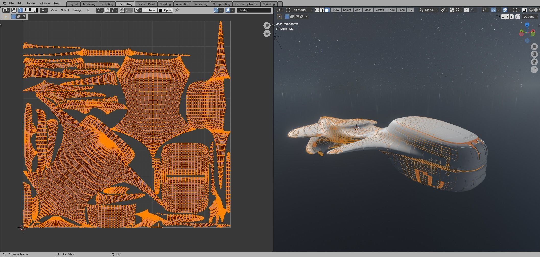Select UV edge select mode
The image size is (540, 257).
25,10
